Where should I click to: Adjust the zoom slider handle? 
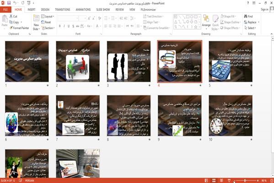click(x=245, y=181)
